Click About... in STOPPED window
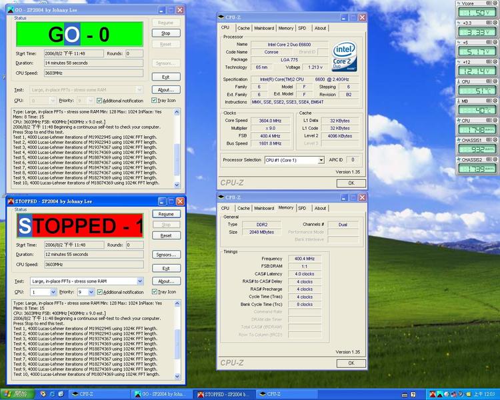Image resolution: width=500 pixels, height=400 pixels. pyautogui.click(x=166, y=281)
